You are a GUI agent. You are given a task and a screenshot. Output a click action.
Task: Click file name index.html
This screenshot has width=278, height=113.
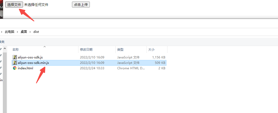point(26,68)
